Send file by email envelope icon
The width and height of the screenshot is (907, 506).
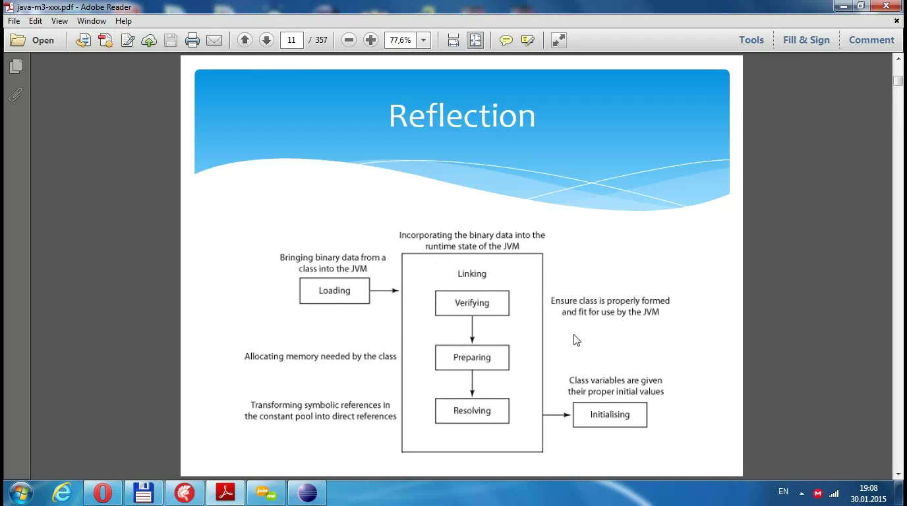[214, 40]
